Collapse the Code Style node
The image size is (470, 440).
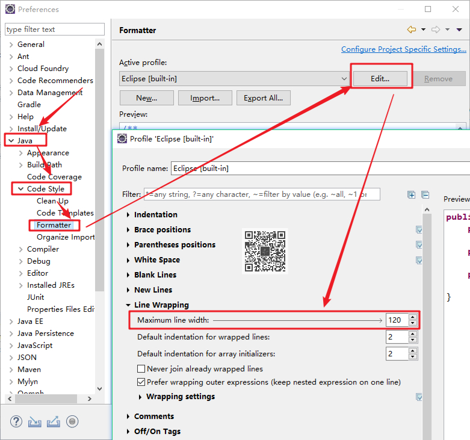point(20,189)
